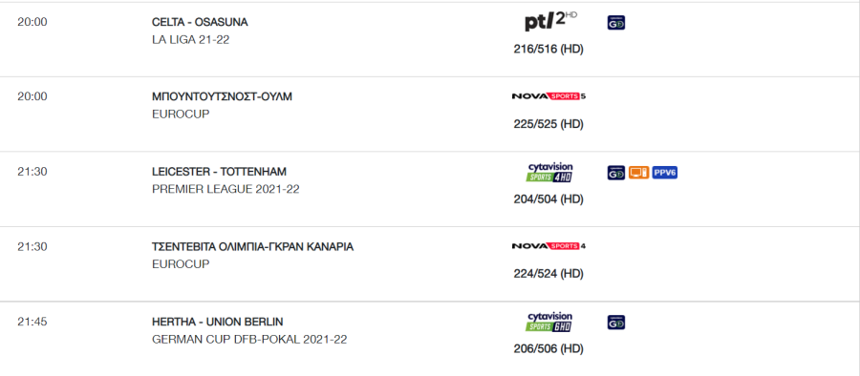Click the PREMIER LEAGUE 2021-22 competition label
Viewport: 860px width, 376px height.
tap(226, 189)
